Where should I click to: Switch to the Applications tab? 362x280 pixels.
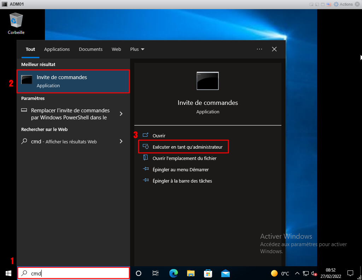(x=57, y=49)
